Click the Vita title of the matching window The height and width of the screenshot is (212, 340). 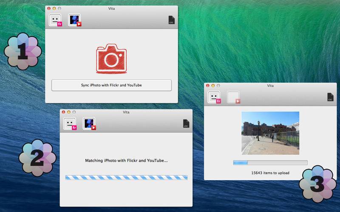(126, 112)
